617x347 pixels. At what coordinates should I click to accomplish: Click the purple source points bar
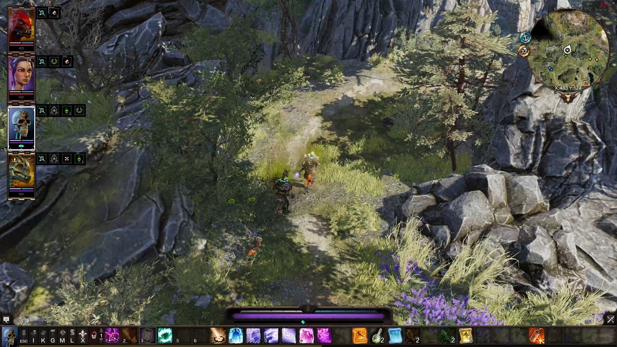click(308, 316)
